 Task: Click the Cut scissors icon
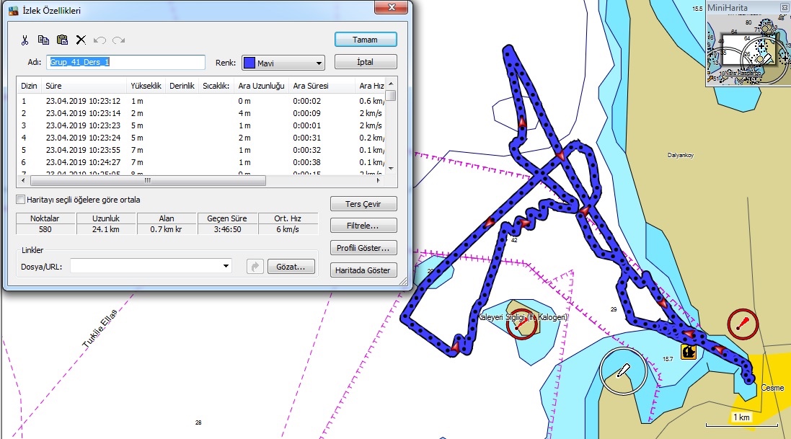25,40
